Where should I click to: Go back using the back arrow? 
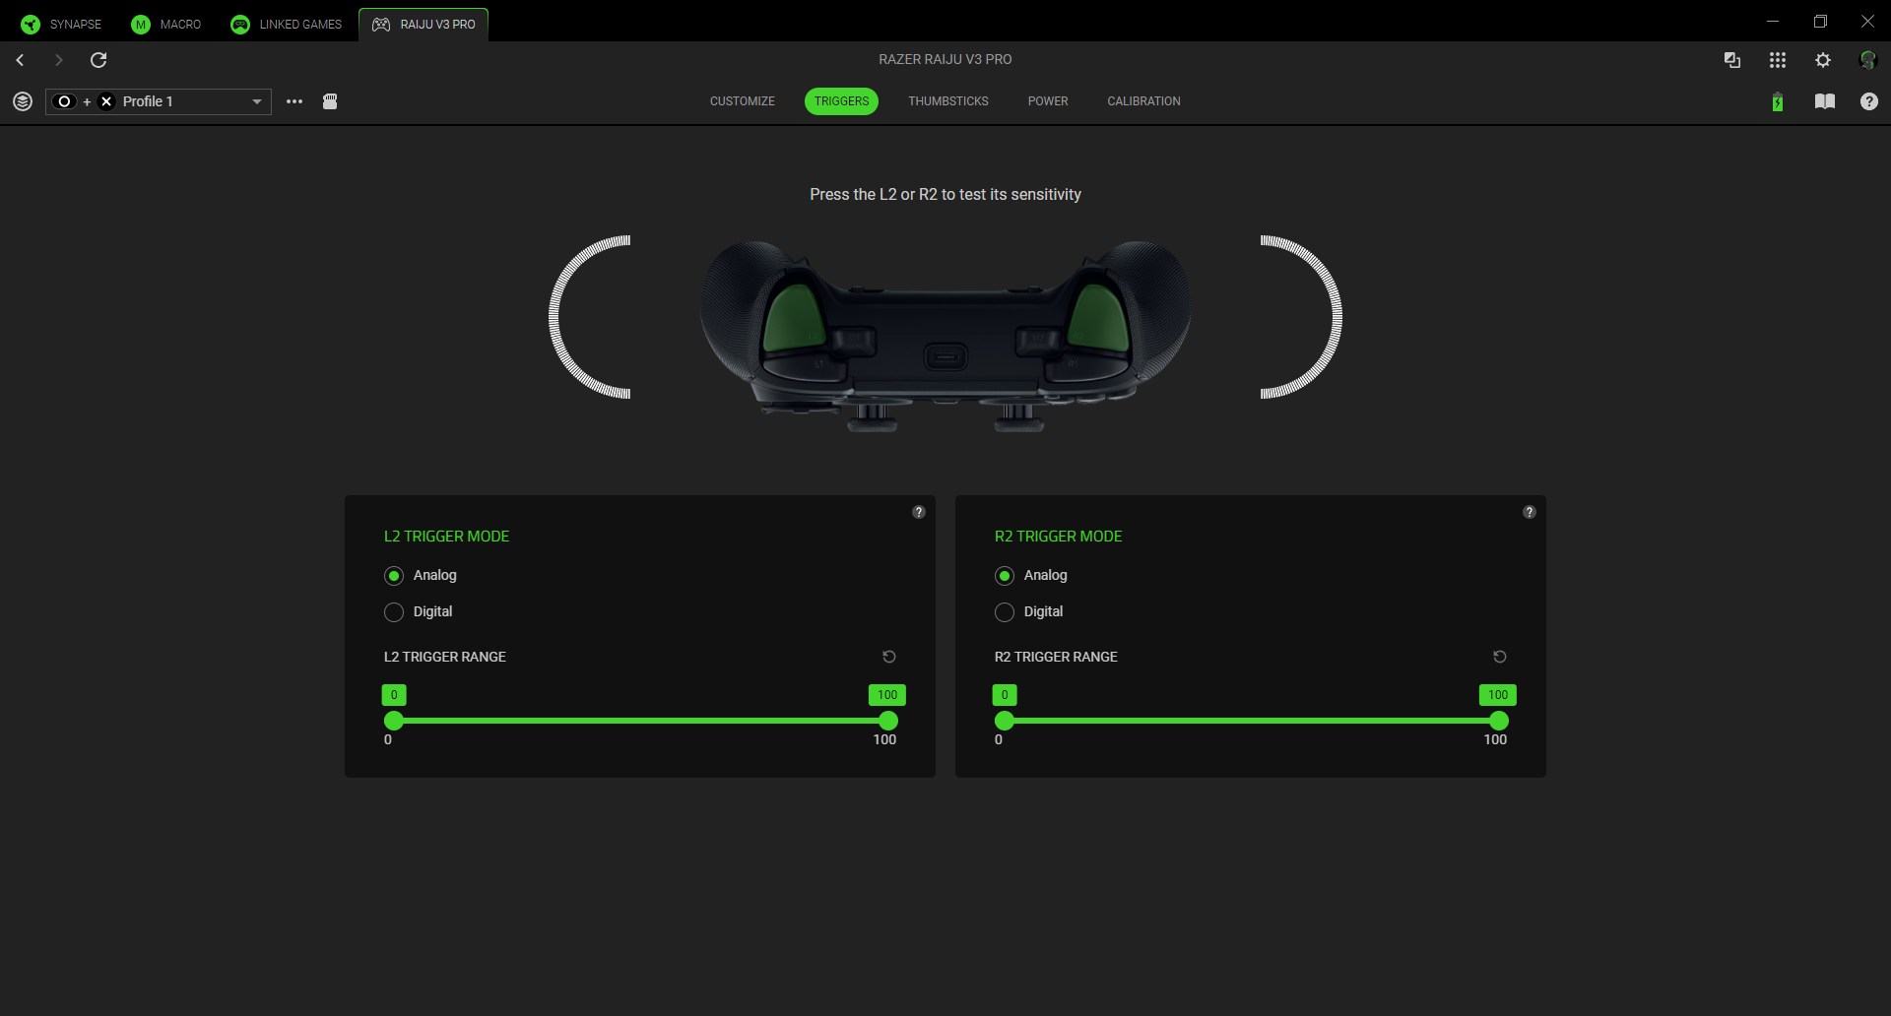pyautogui.click(x=20, y=60)
